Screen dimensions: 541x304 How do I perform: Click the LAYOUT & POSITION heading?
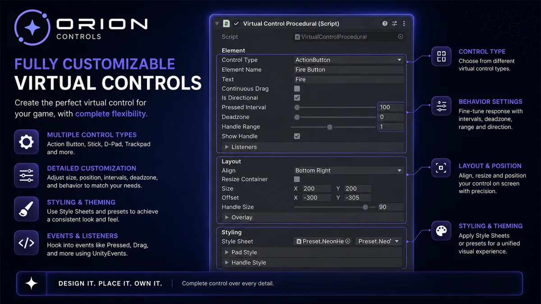(x=490, y=166)
